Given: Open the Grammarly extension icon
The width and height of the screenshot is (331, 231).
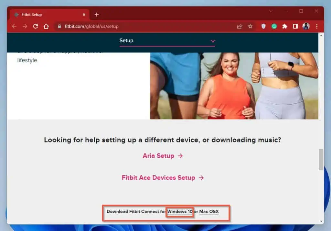Looking at the screenshot, I should tap(274, 26).
